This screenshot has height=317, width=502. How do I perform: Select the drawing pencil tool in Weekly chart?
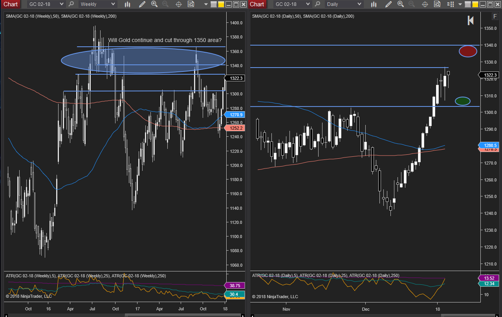[x=142, y=4]
